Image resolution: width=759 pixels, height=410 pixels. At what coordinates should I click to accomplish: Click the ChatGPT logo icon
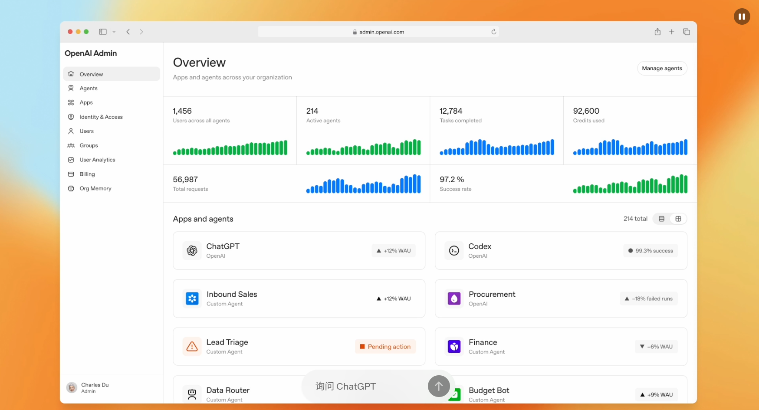192,251
